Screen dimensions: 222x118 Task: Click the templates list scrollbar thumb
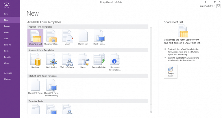pyautogui.click(x=151, y=66)
